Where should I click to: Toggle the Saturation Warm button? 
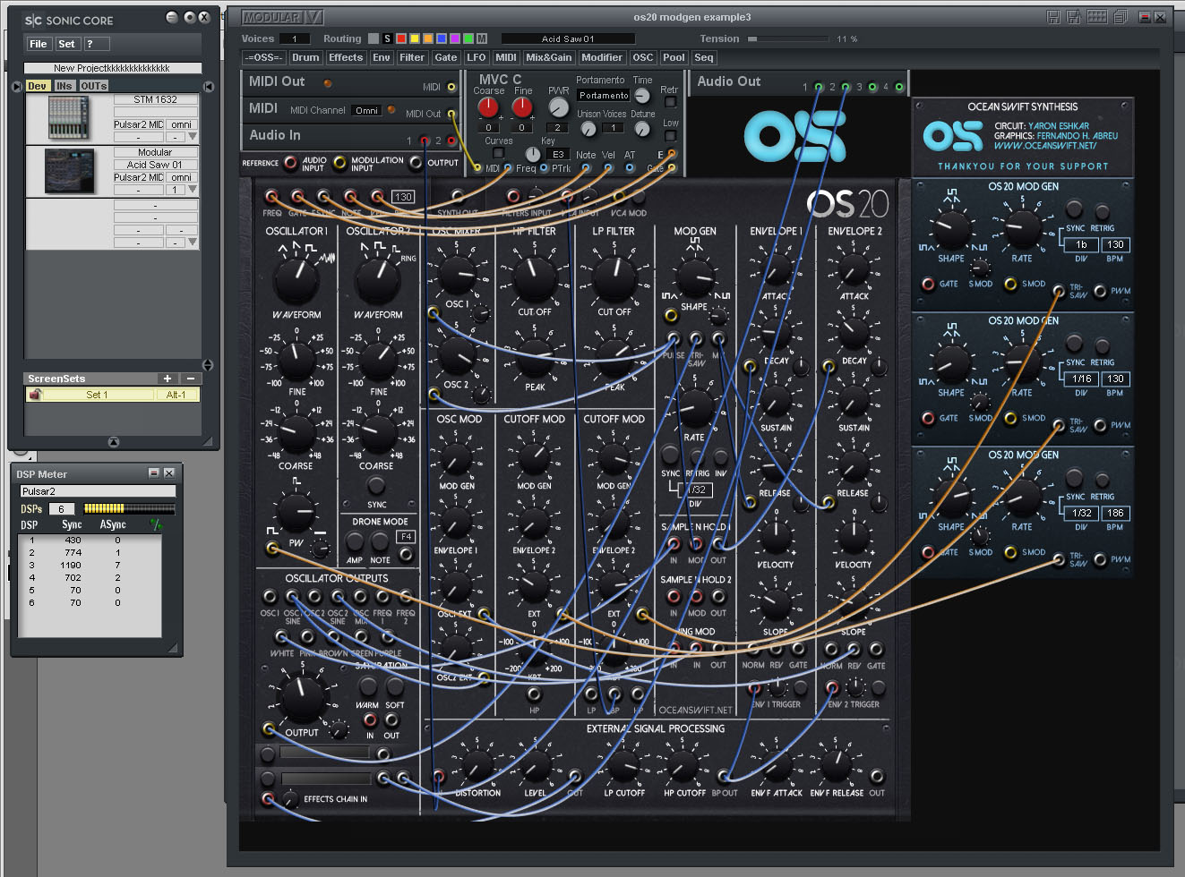367,686
